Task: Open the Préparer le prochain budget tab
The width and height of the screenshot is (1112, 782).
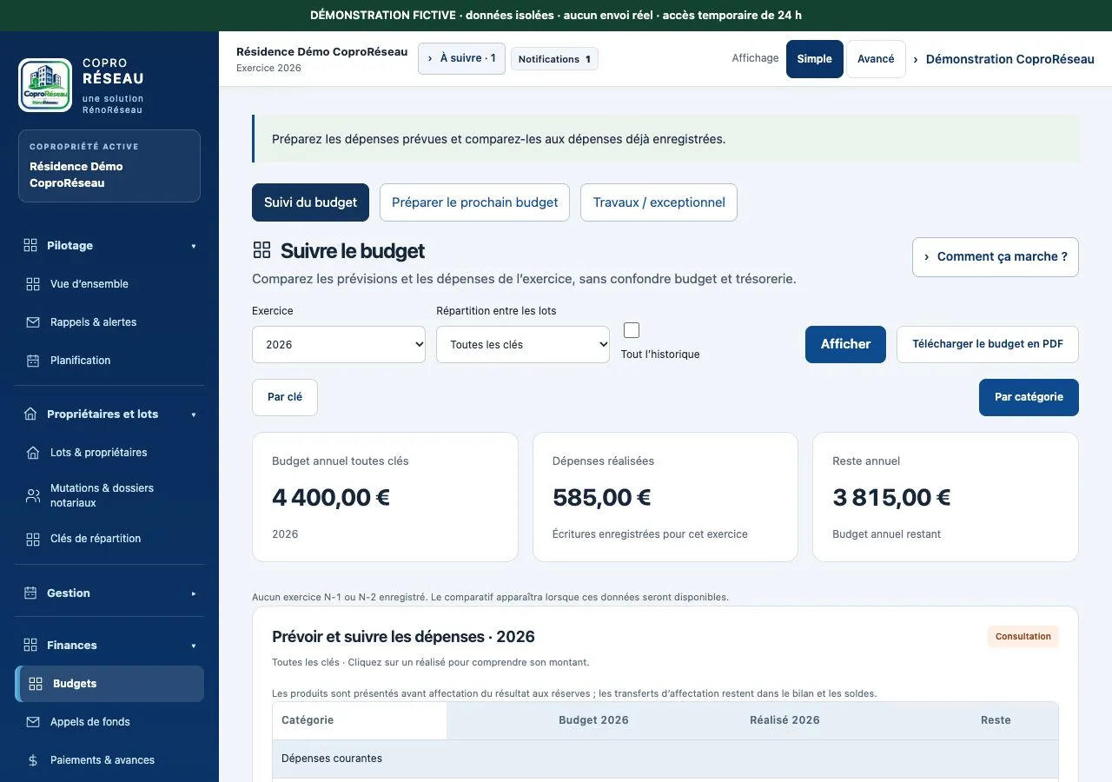Action: click(x=474, y=202)
